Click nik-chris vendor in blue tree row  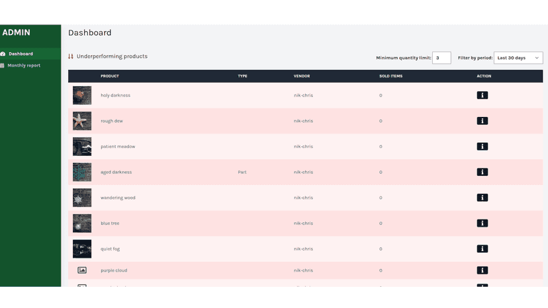[x=303, y=223]
